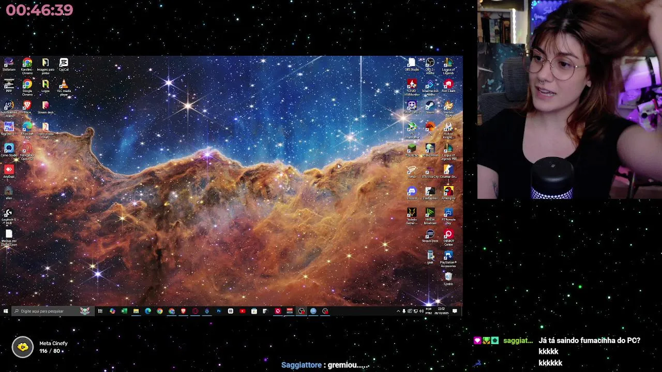Open the League of Legends desktop shortcut
The width and height of the screenshot is (662, 372).
448,66
